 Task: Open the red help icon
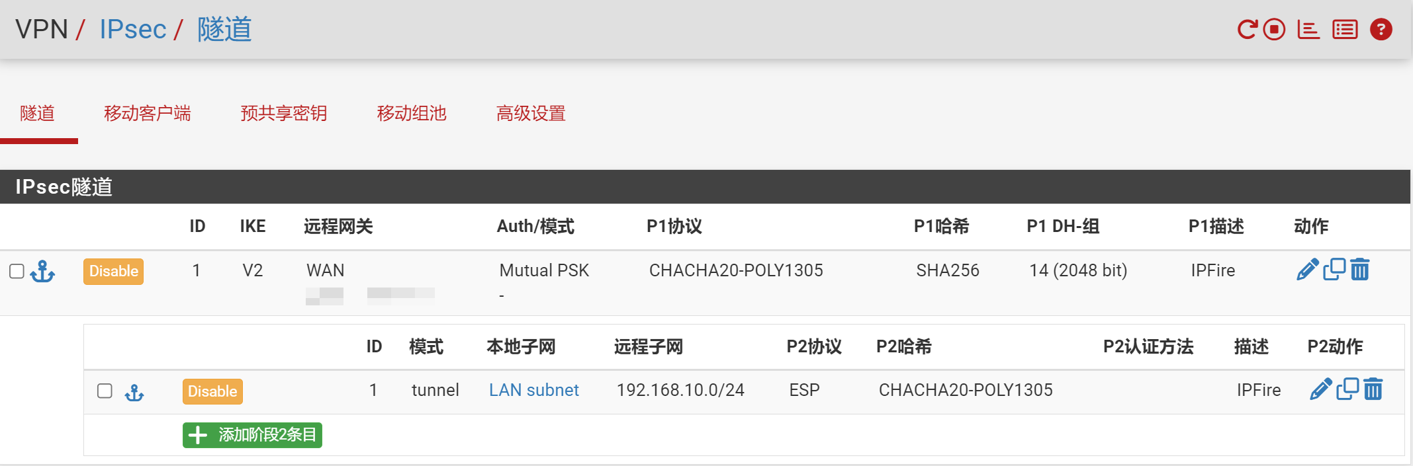click(x=1381, y=30)
